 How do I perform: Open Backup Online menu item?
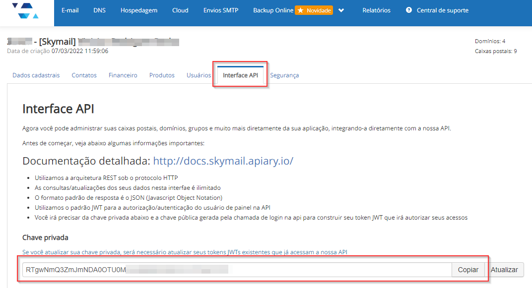click(x=273, y=10)
